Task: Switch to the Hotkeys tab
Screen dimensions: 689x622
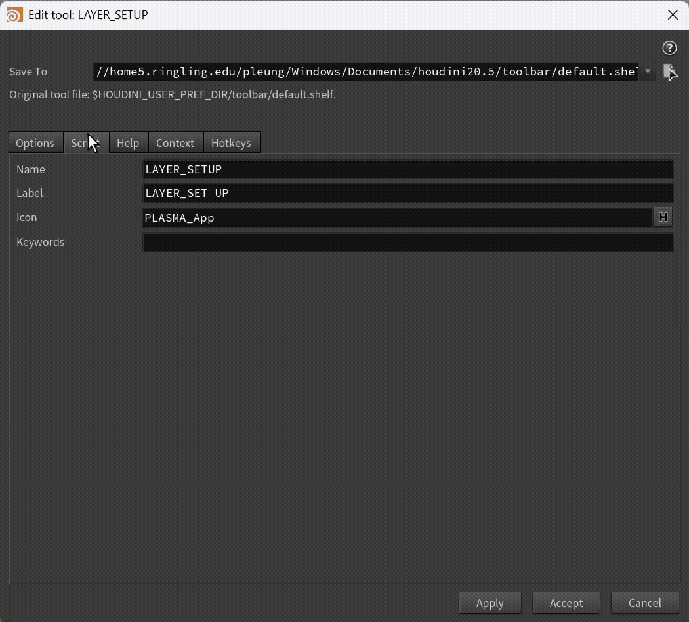Action: (x=231, y=143)
